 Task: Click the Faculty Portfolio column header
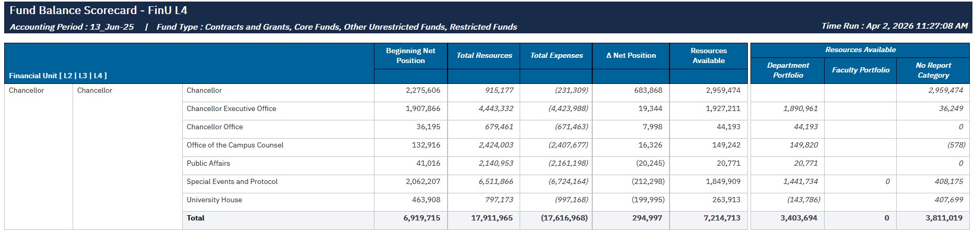pos(860,70)
